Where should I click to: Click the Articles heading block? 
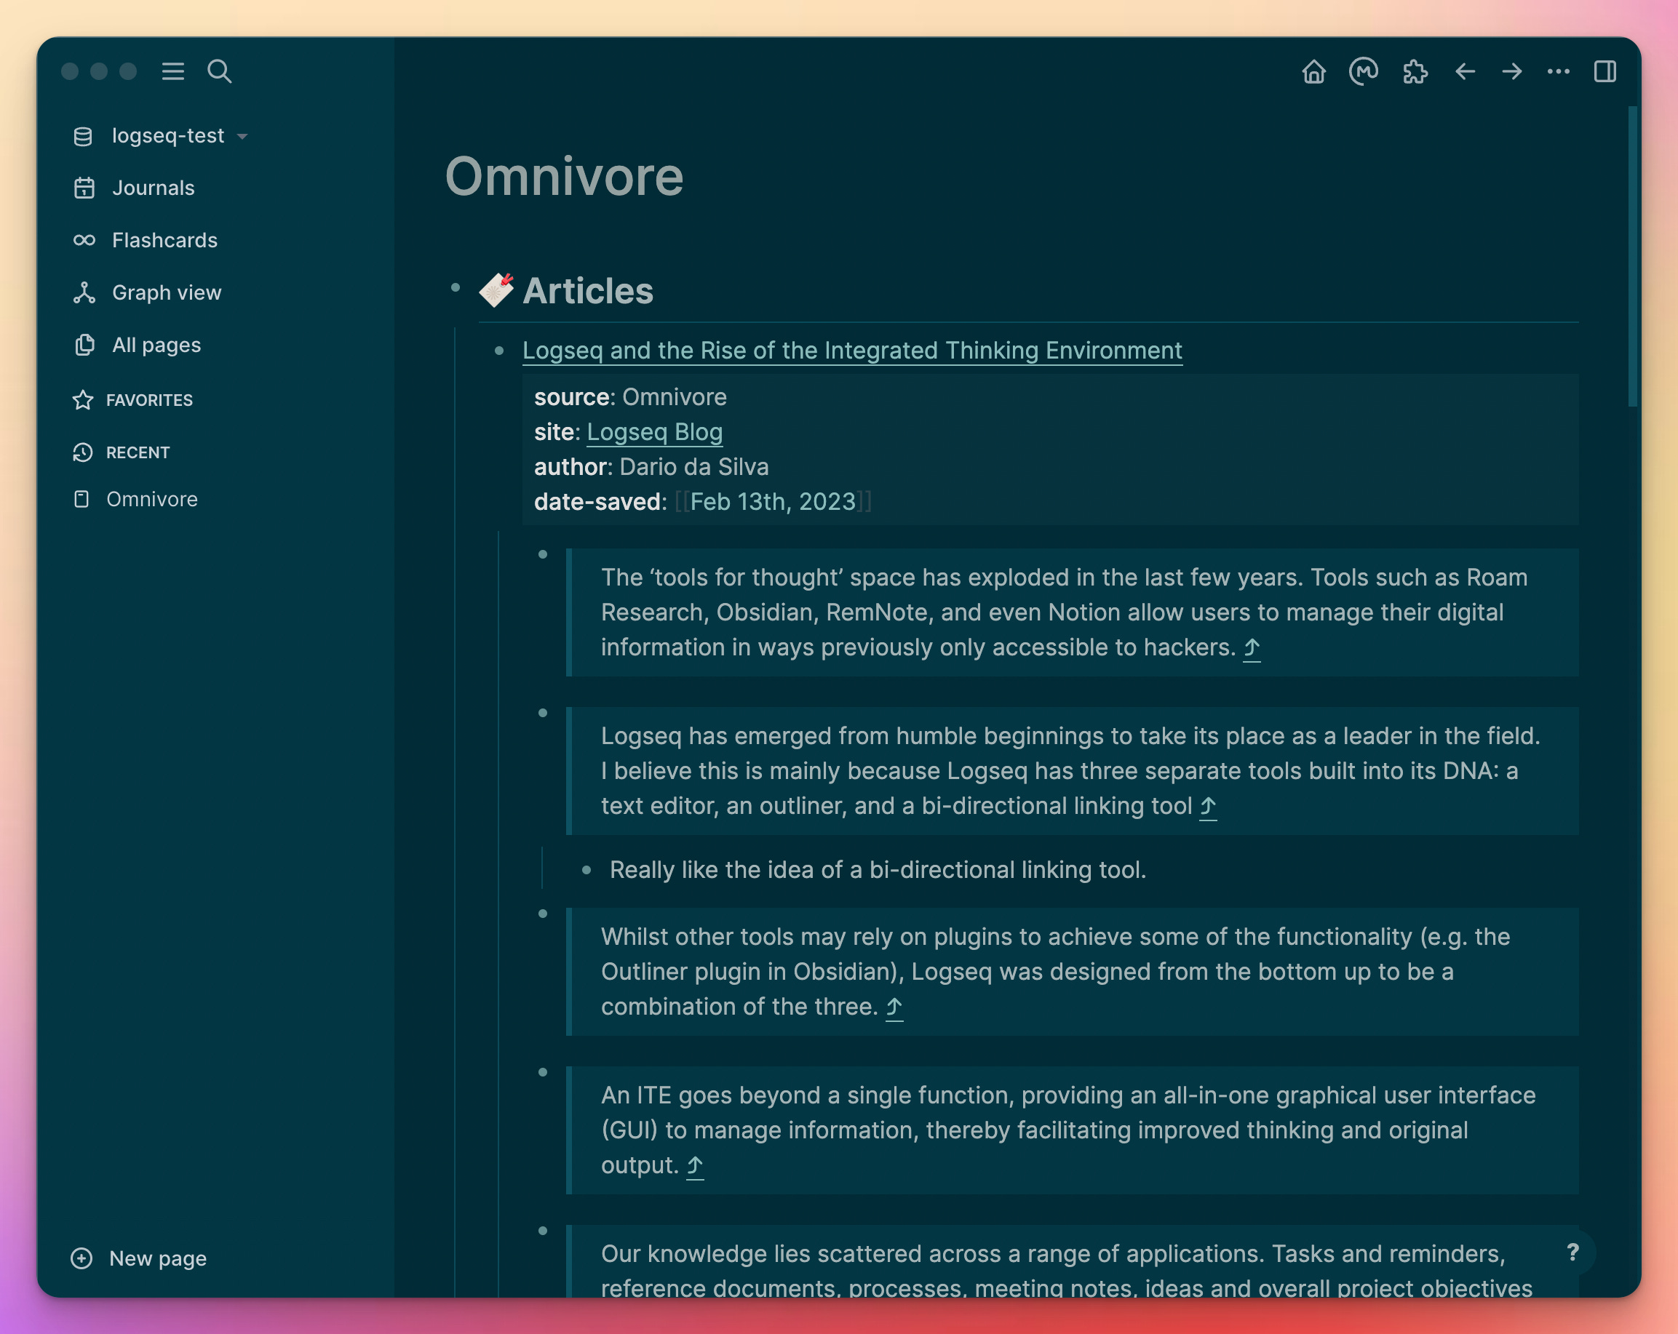coord(588,291)
